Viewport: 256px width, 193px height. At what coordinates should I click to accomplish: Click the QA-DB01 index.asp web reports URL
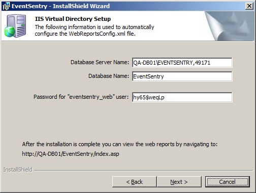coord(71,154)
